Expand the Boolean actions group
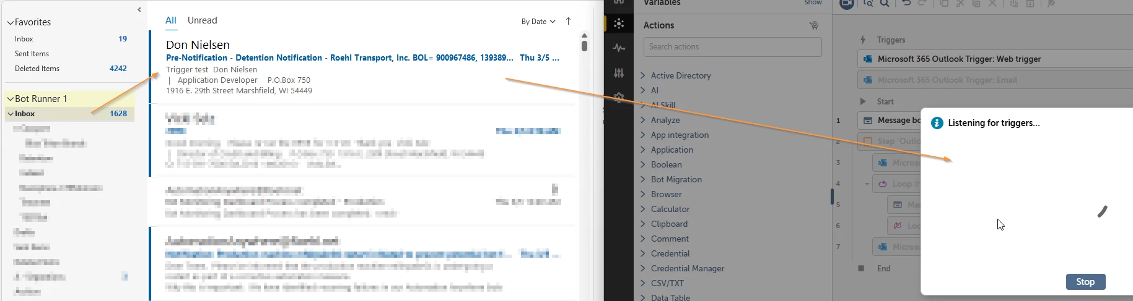 tap(642, 164)
